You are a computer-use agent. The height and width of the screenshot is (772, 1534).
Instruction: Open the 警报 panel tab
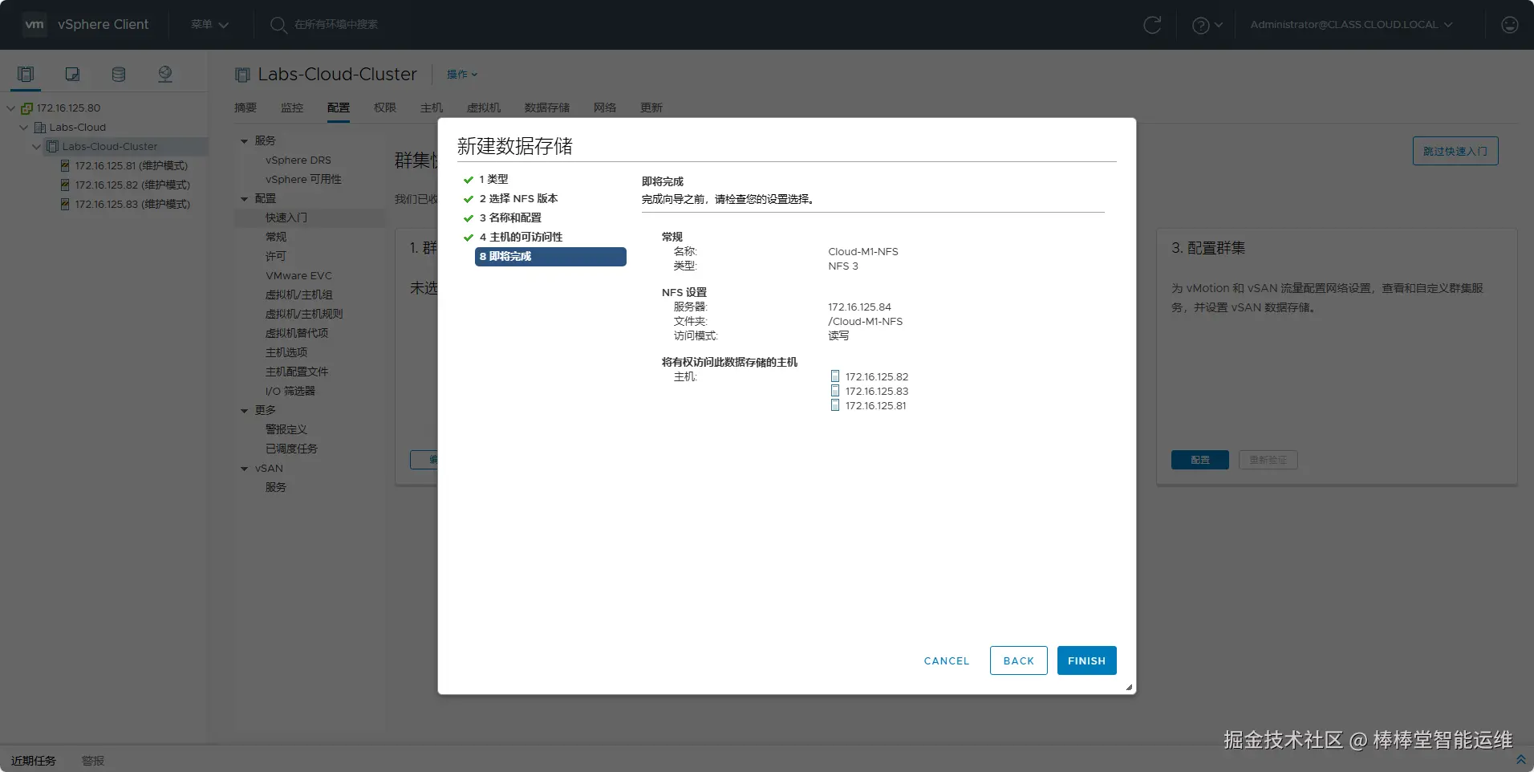(93, 761)
